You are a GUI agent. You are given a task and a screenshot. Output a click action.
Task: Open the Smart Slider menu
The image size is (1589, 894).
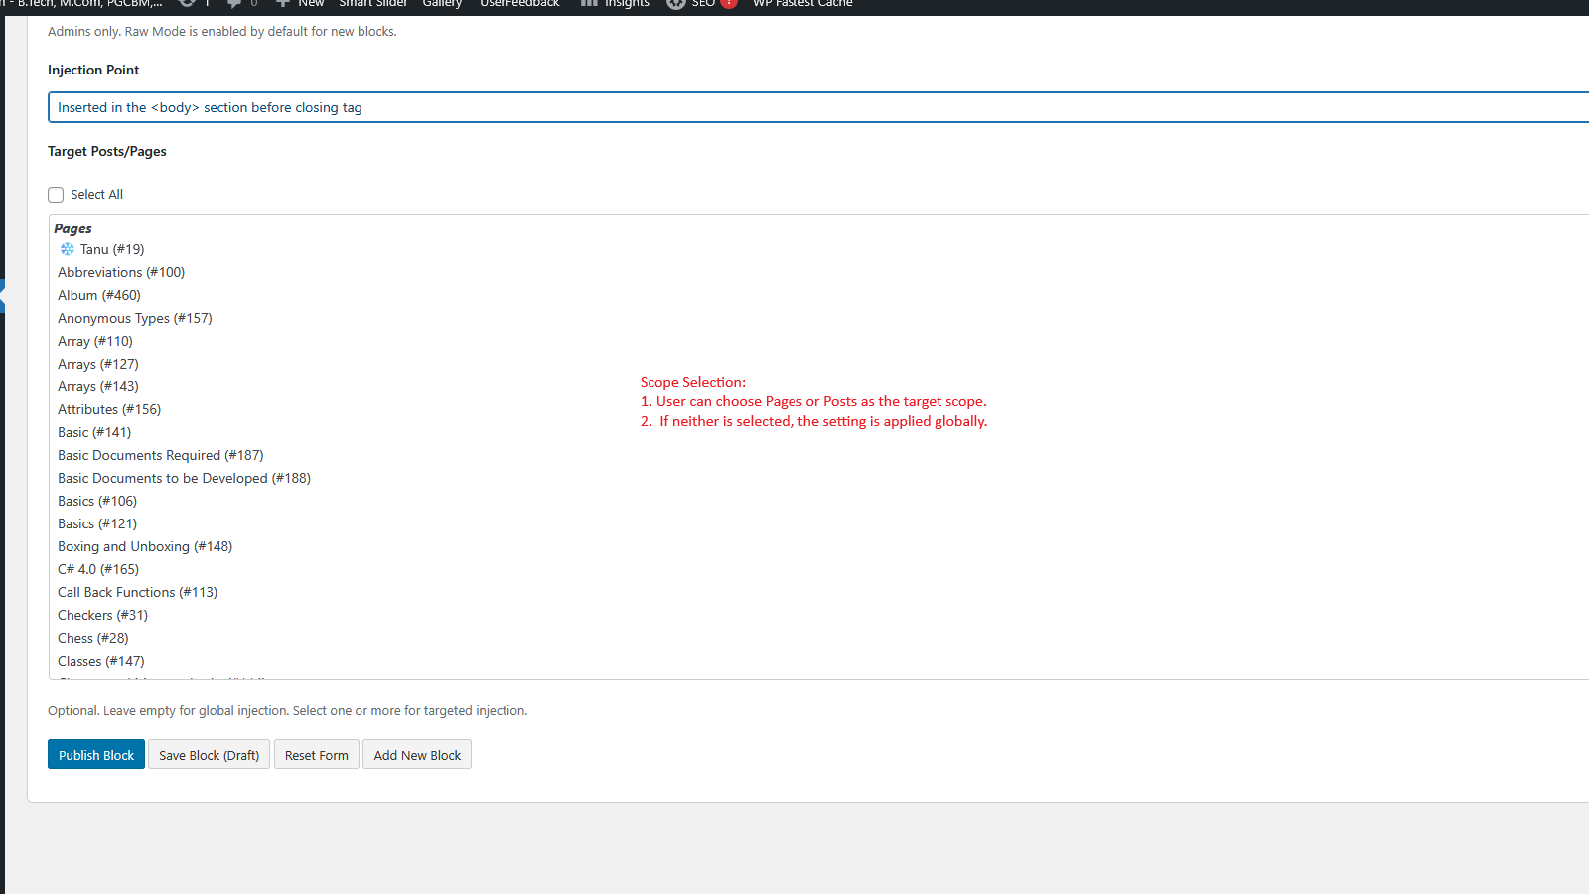(372, 4)
